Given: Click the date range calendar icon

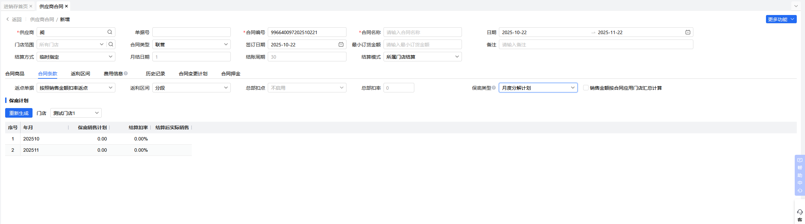Looking at the screenshot, I should [x=688, y=32].
